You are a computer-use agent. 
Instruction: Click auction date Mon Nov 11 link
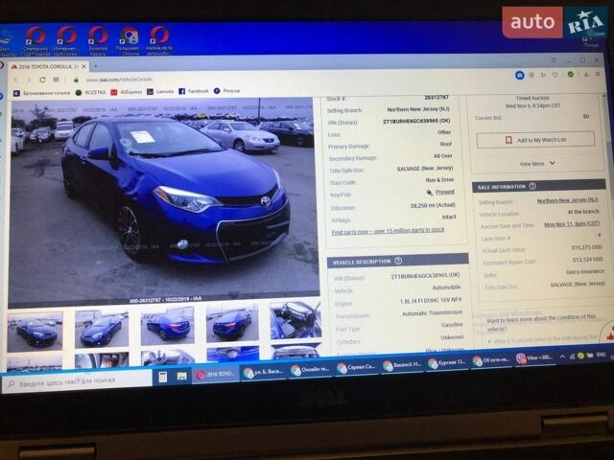[x=572, y=224]
